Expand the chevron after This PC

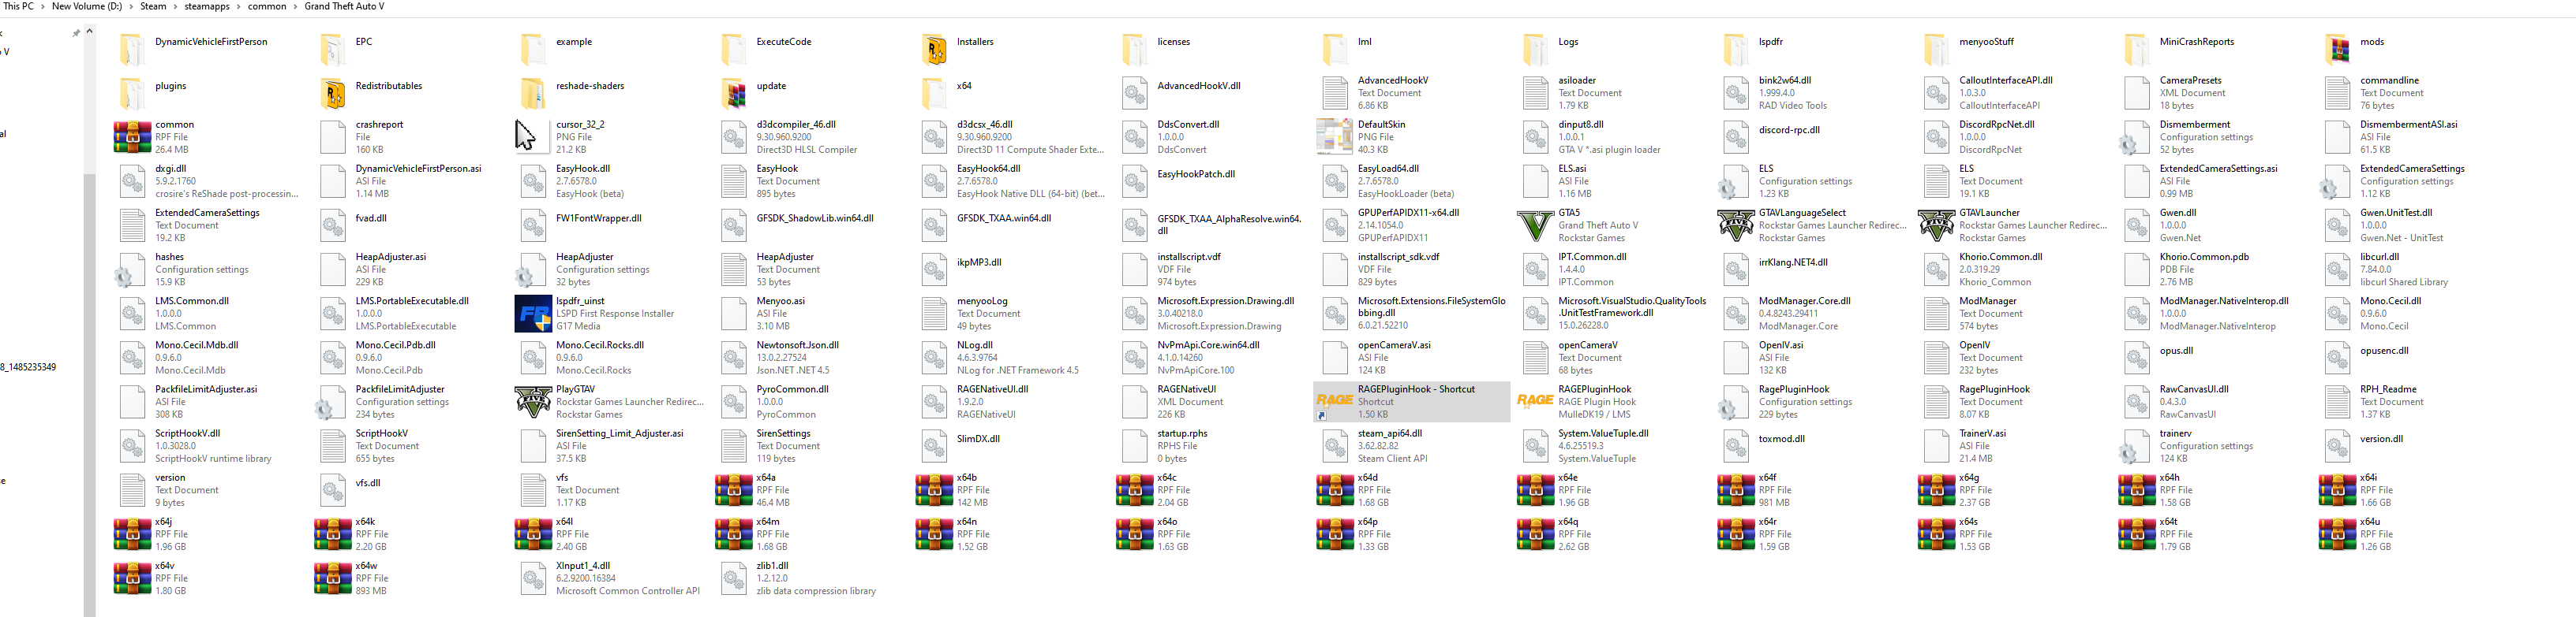coord(41,7)
